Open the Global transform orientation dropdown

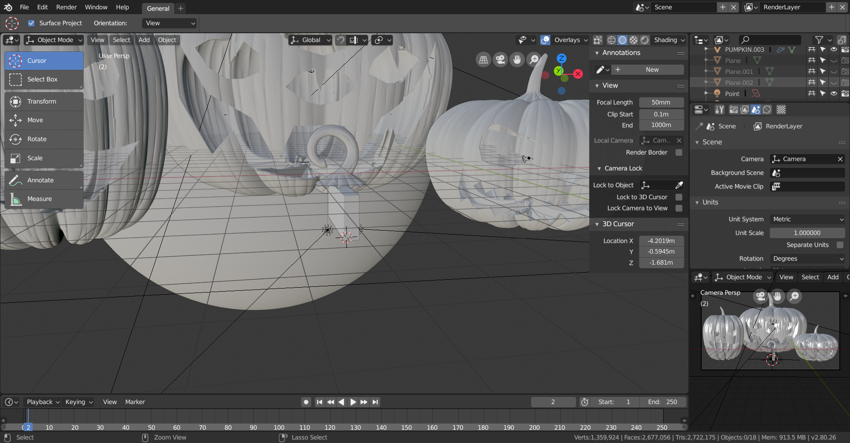coord(310,40)
